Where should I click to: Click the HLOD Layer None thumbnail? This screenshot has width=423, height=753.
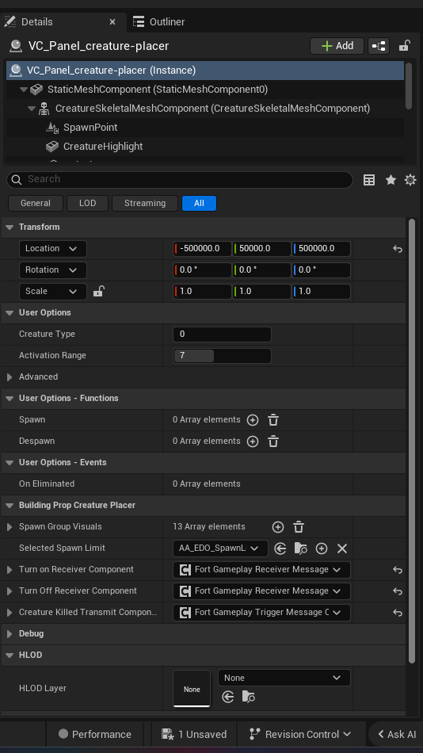coord(192,689)
